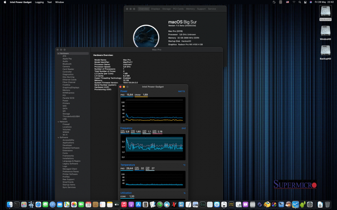
Task: Open App Store from the dock
Action: point(138,204)
